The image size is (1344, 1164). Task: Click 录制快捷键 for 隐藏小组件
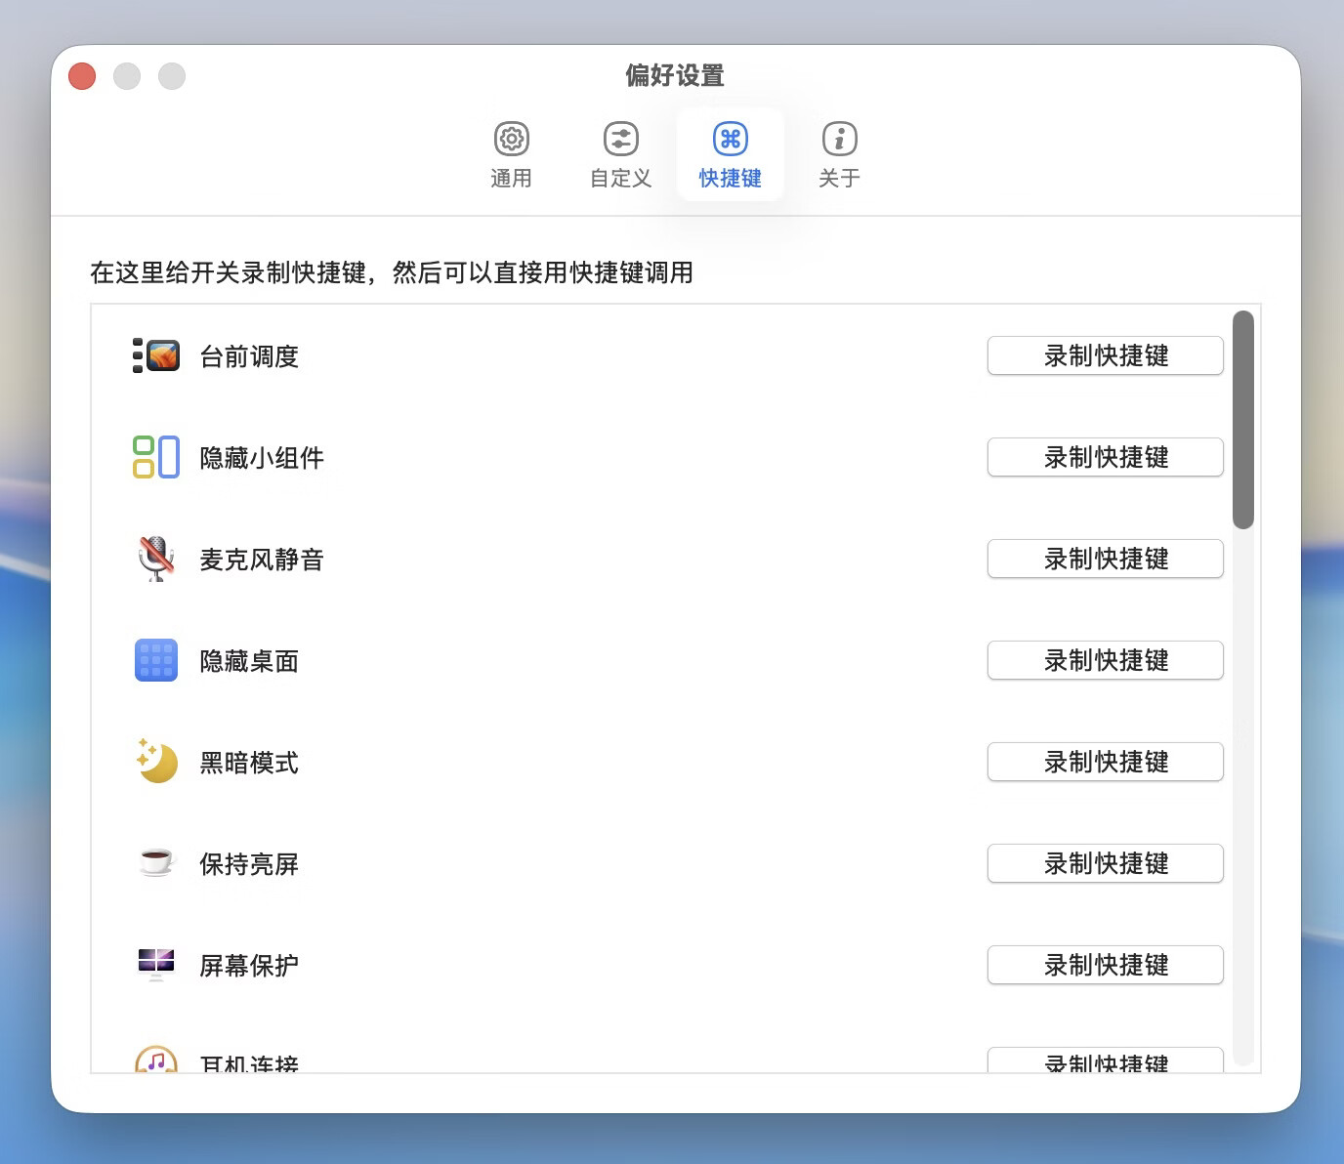pyautogui.click(x=1105, y=457)
